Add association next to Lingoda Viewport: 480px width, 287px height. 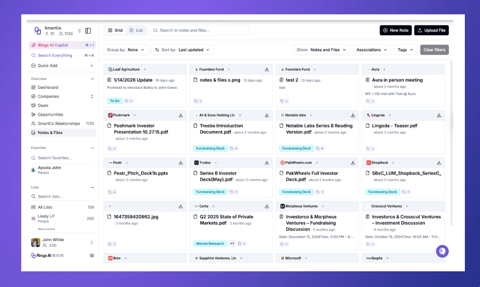(390, 115)
